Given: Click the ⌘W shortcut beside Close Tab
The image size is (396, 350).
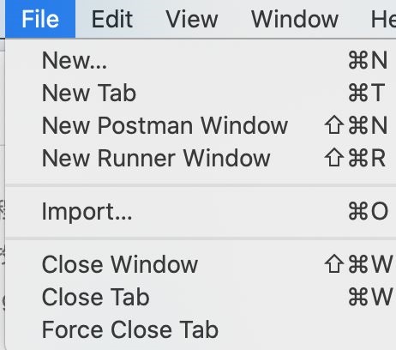Looking at the screenshot, I should point(370,297).
